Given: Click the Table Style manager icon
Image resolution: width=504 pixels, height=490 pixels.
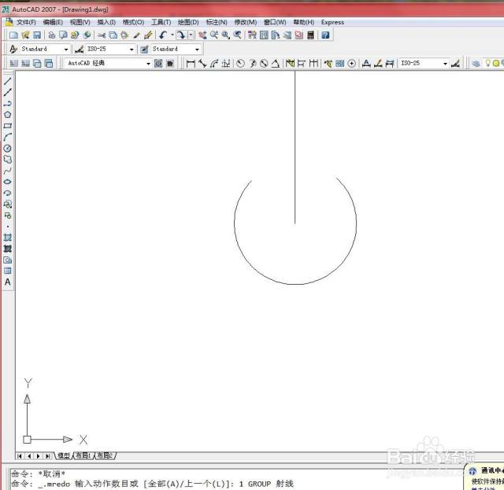Looking at the screenshot, I should 144,49.
